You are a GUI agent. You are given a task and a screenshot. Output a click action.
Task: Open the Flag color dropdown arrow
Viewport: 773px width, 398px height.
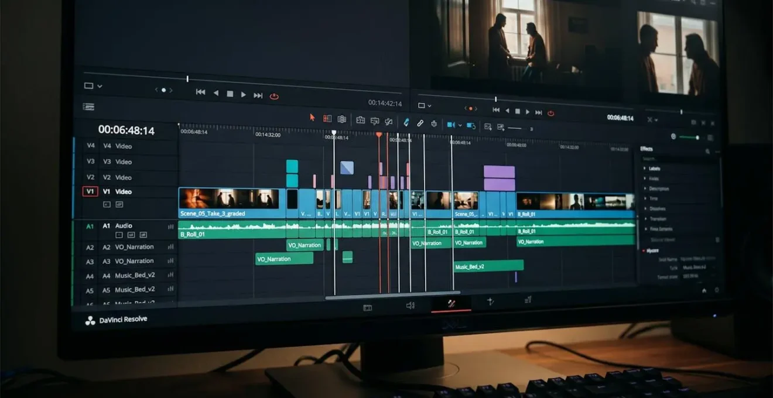click(x=460, y=125)
